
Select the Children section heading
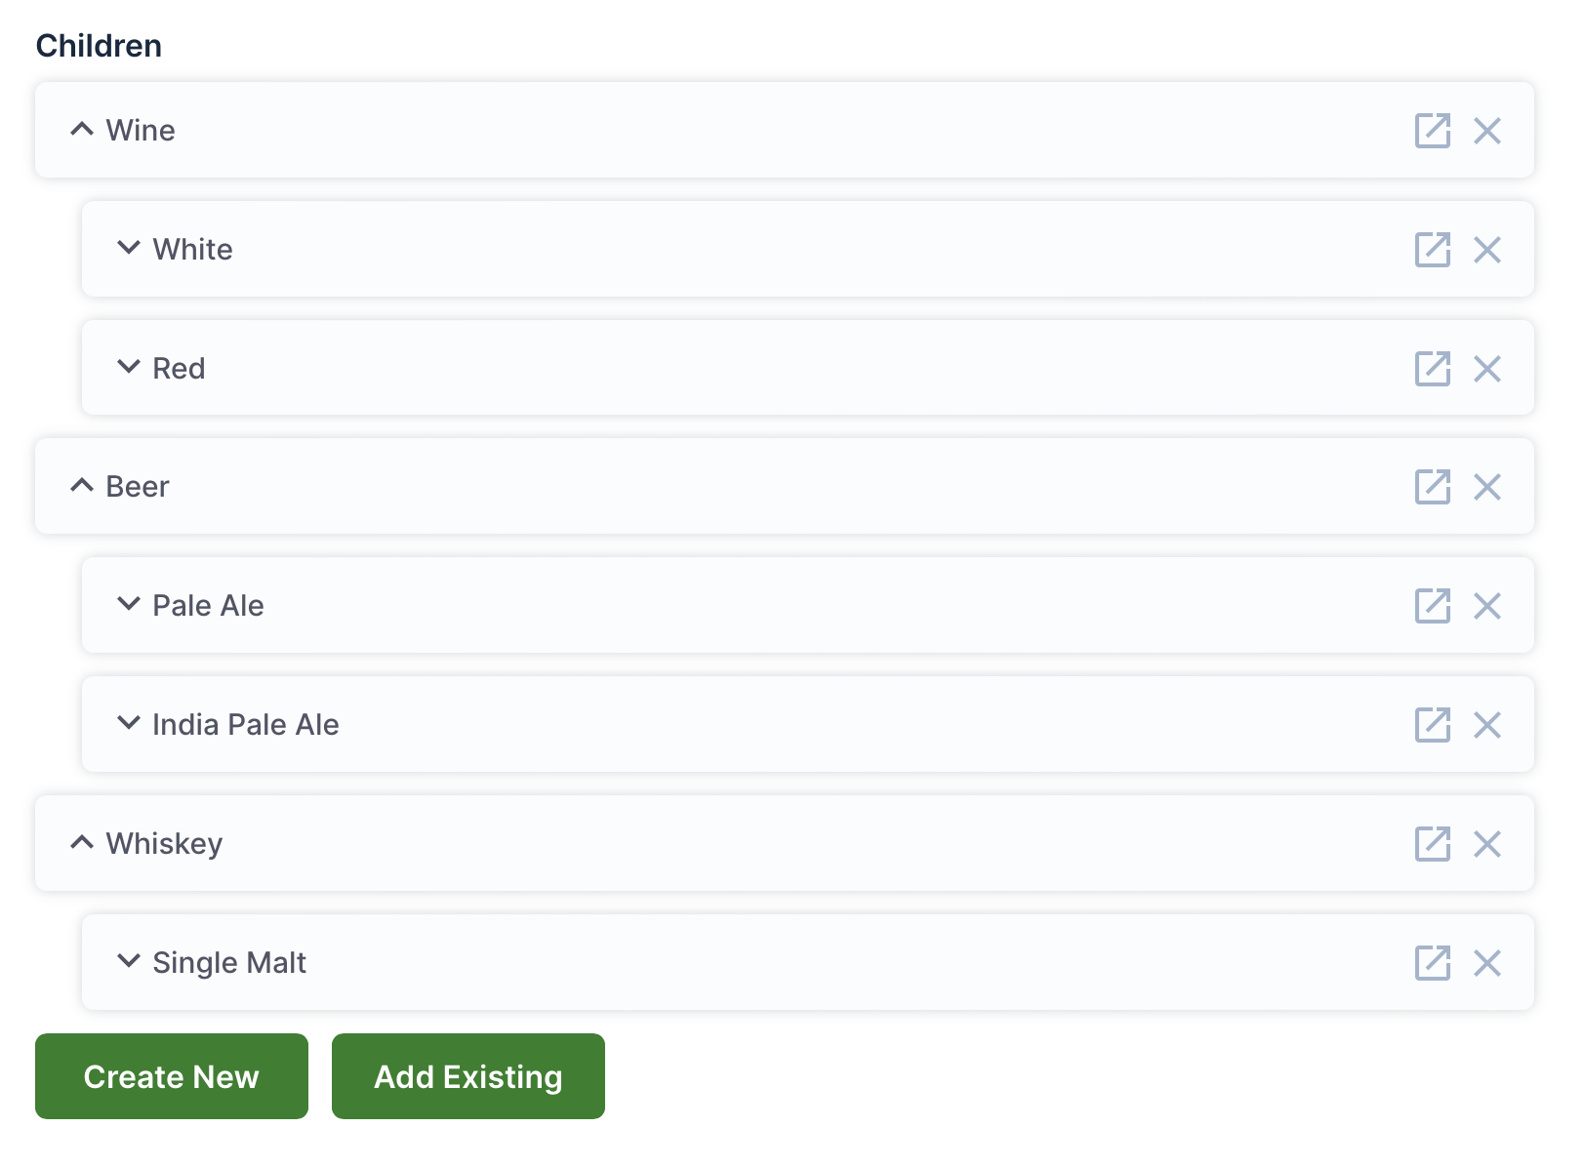pyautogui.click(x=99, y=45)
